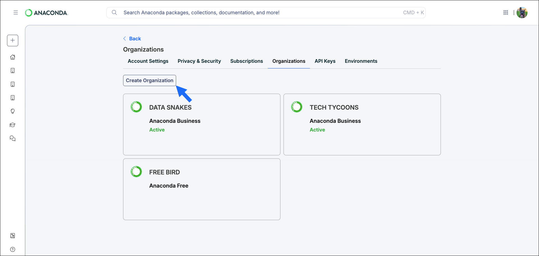Click the user avatar in the top right
Viewport: 539px width, 256px height.
click(522, 13)
